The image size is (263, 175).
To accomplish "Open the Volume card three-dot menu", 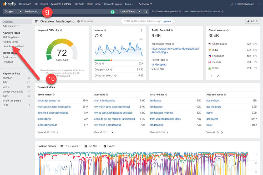I will coord(141,30).
